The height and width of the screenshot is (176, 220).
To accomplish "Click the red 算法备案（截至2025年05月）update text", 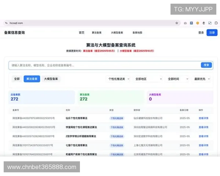I will [99, 51].
